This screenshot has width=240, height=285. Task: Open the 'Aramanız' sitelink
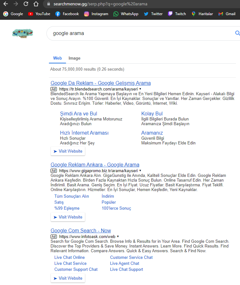[x=152, y=133]
